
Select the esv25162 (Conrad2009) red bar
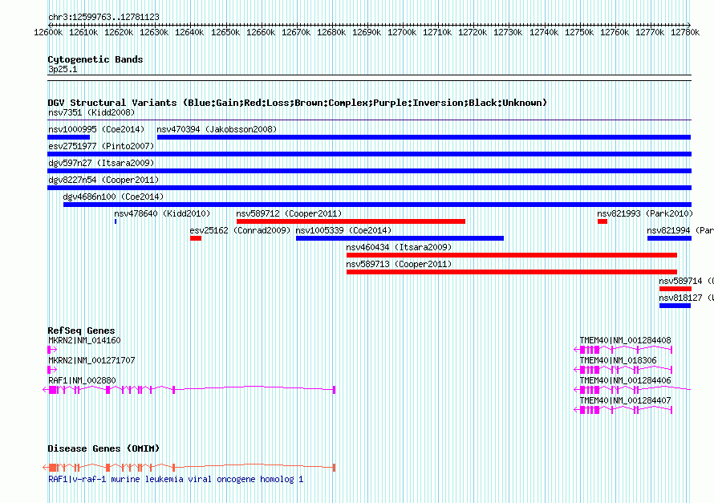click(x=196, y=238)
